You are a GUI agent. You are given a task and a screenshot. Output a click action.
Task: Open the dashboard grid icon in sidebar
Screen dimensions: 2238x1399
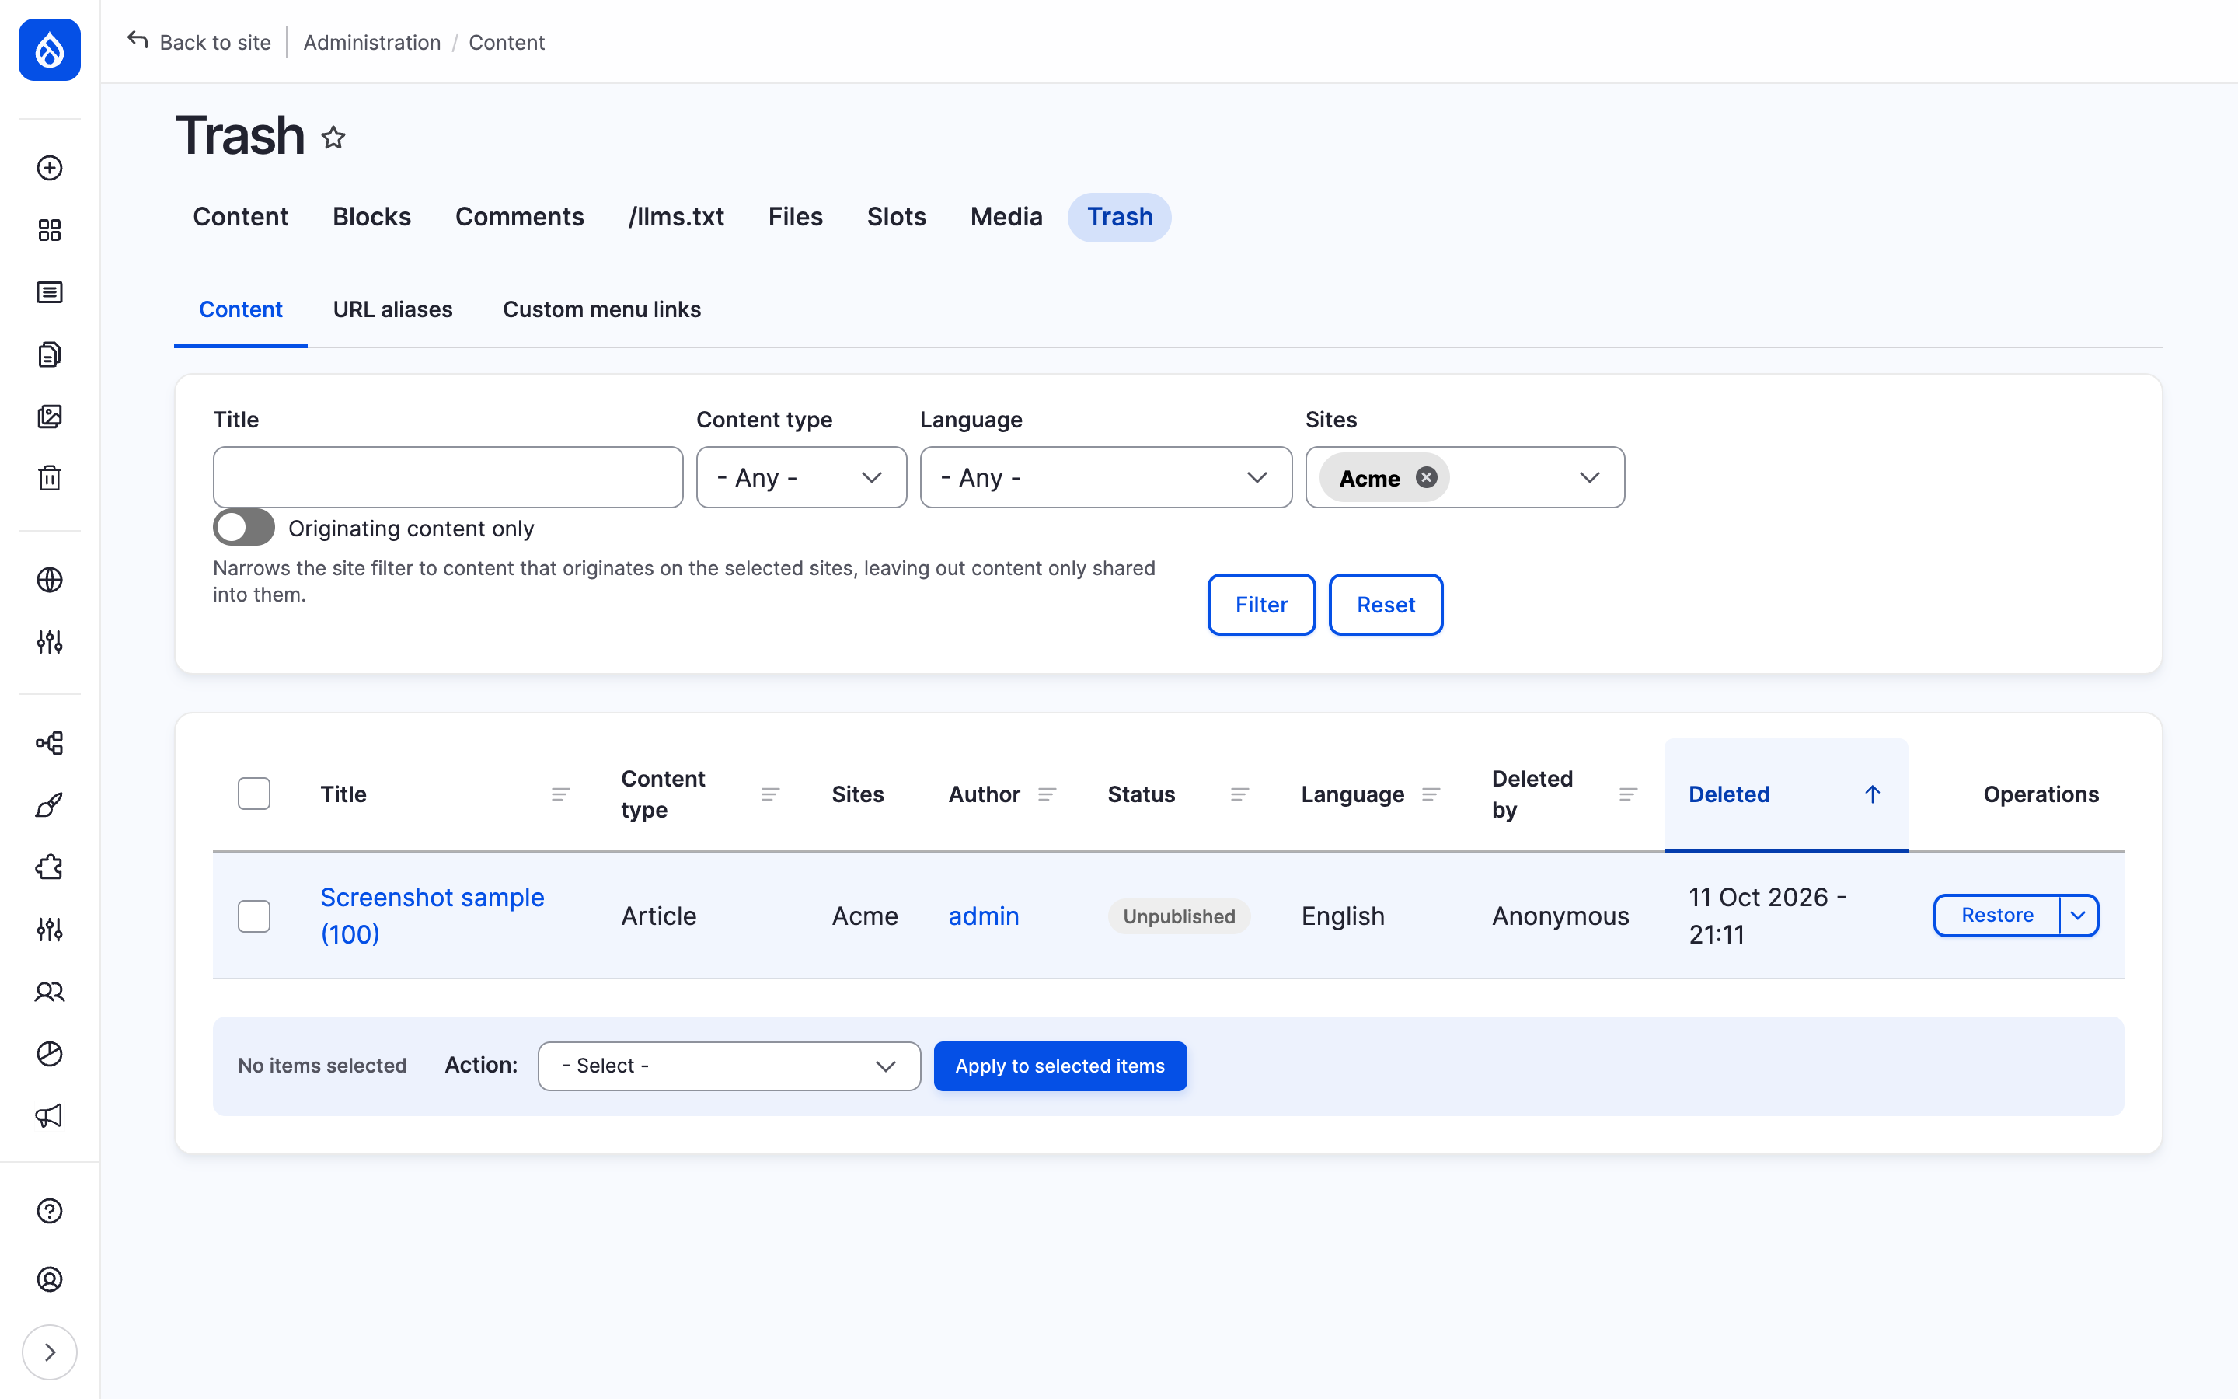49,229
